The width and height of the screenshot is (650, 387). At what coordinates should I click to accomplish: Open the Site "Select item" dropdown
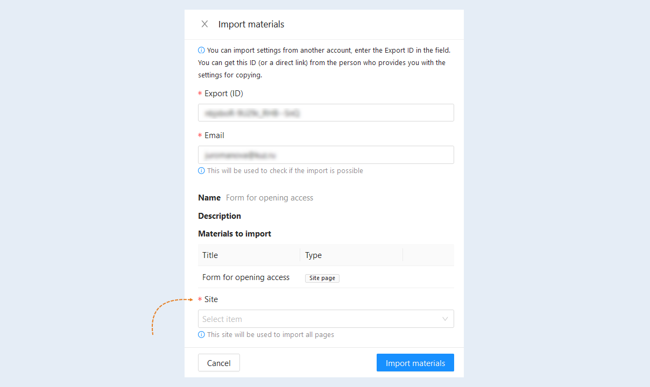(x=326, y=319)
